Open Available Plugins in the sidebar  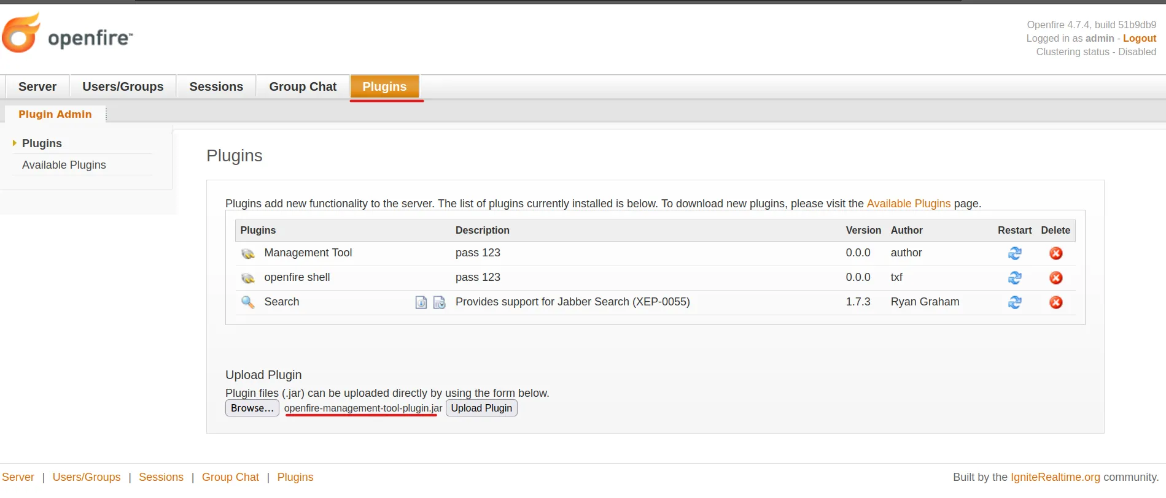[64, 165]
